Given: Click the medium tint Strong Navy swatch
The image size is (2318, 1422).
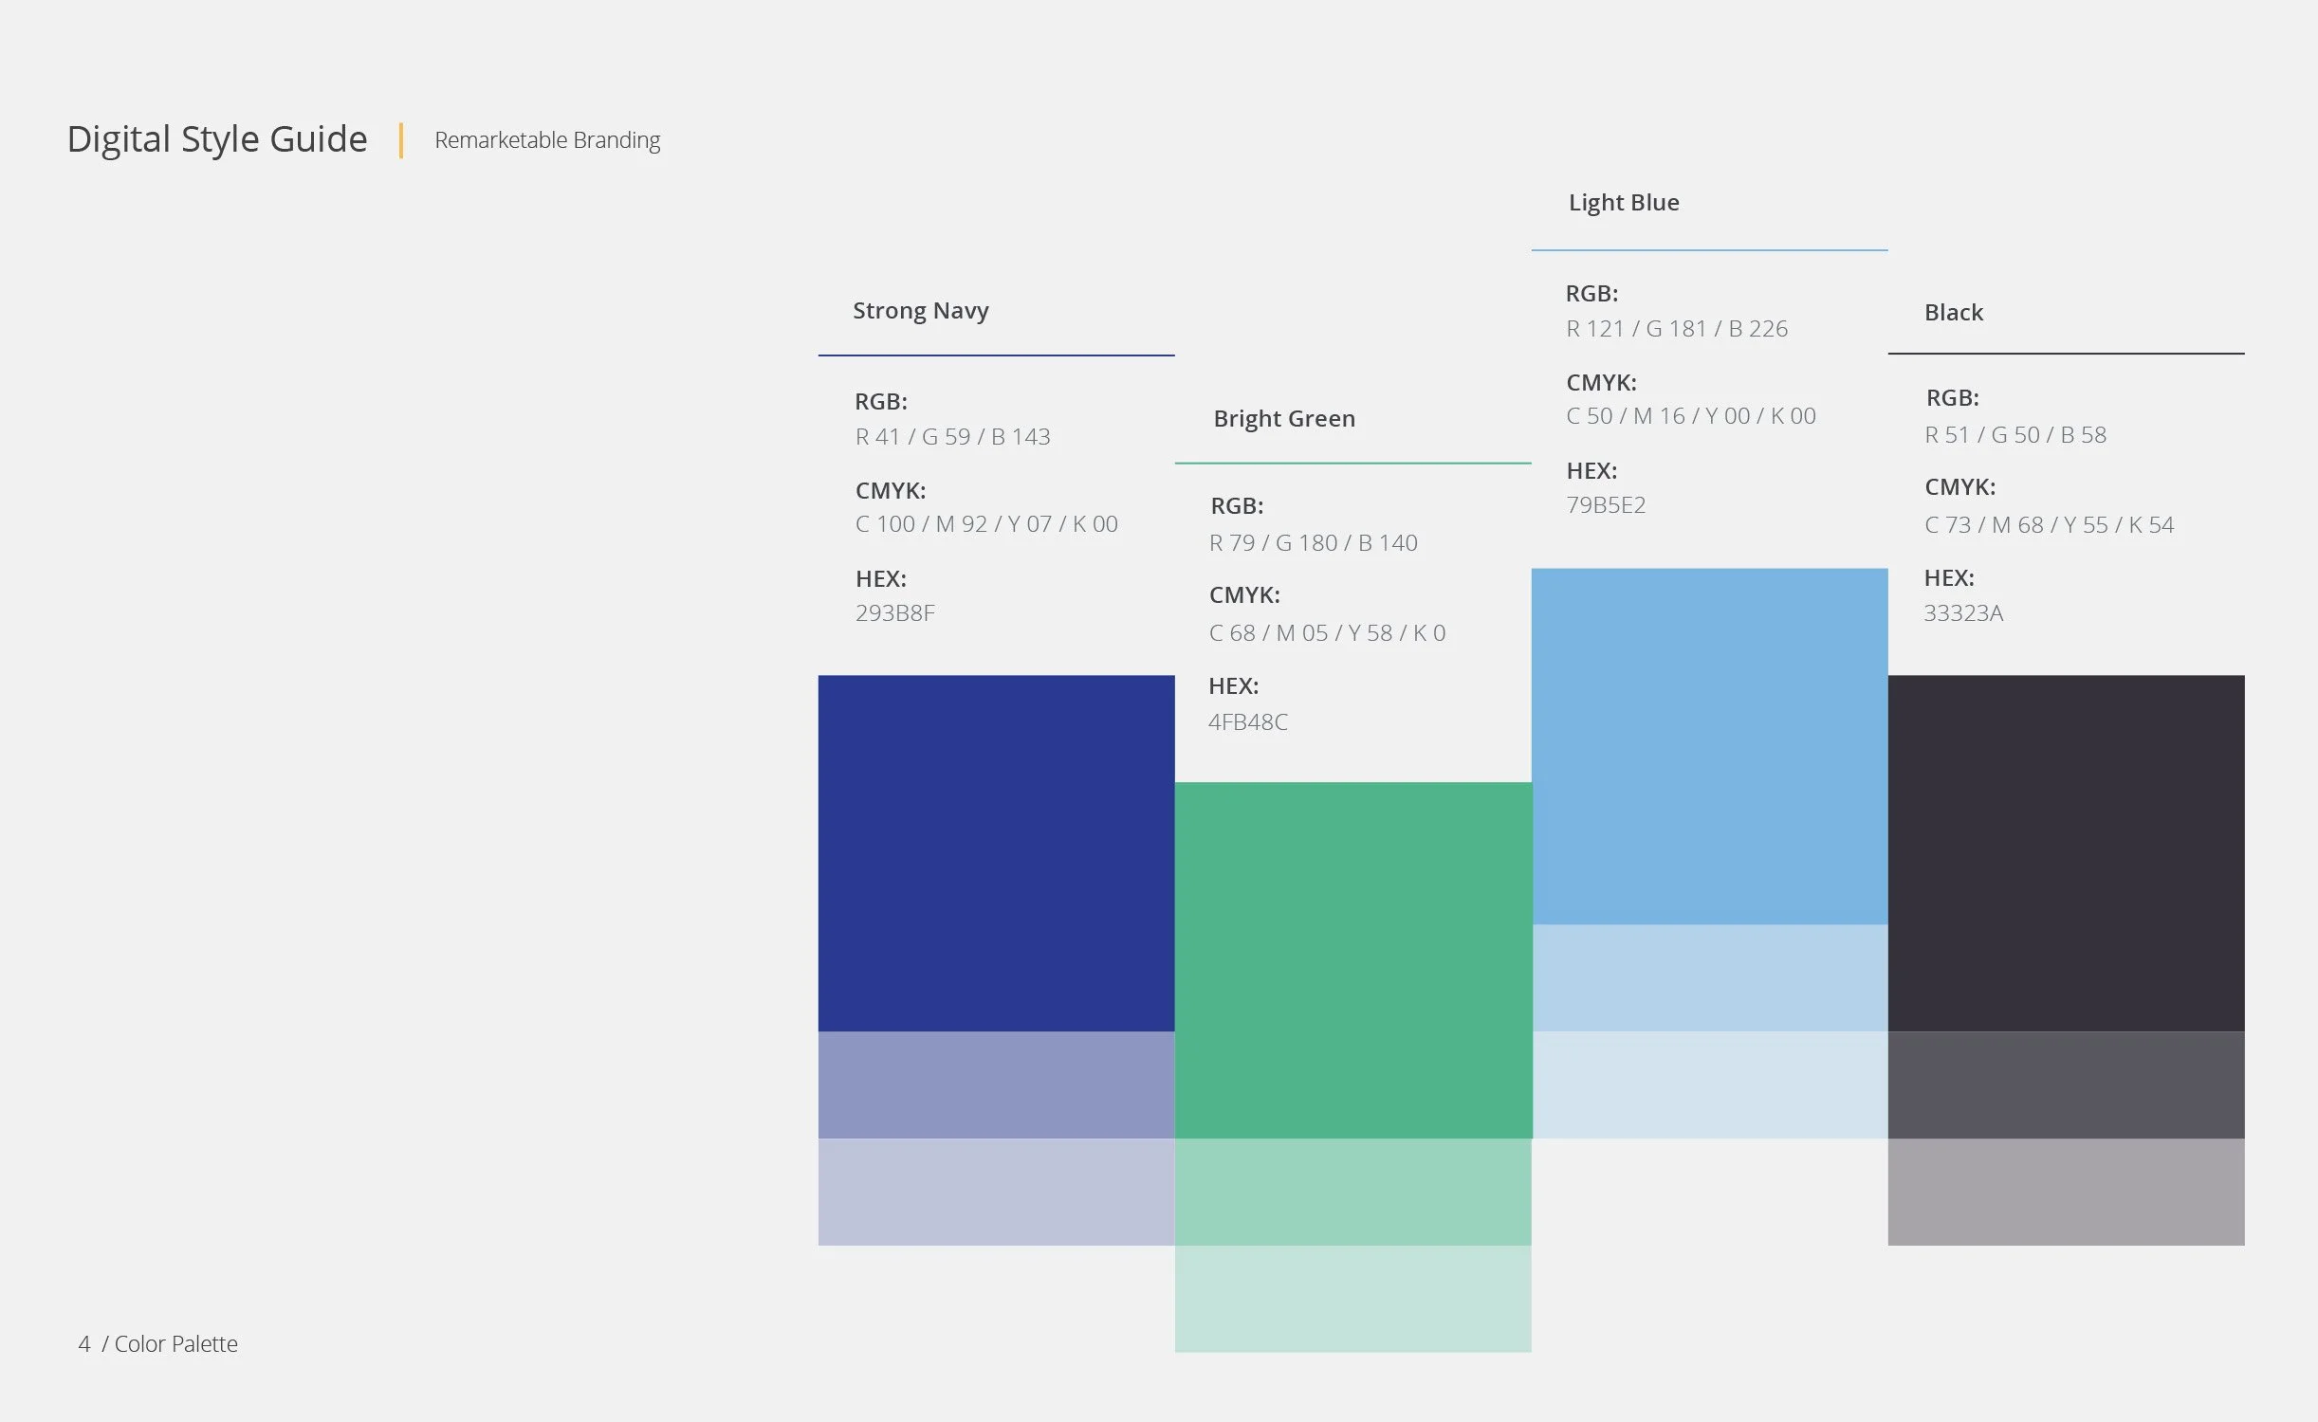Looking at the screenshot, I should point(996,1085).
